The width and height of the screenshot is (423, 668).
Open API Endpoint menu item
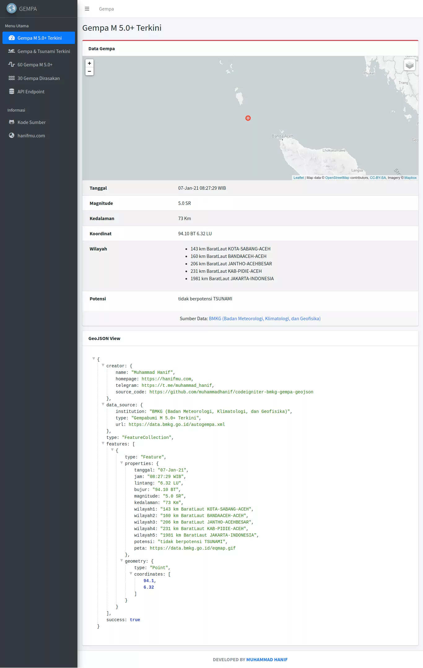coord(39,91)
